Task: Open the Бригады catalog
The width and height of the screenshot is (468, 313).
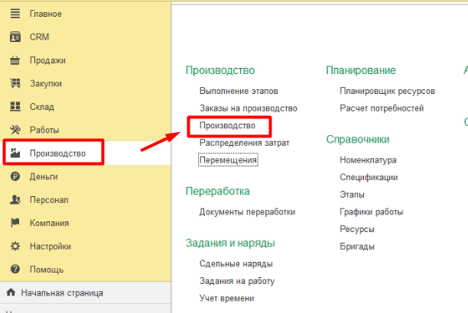Action: point(357,247)
